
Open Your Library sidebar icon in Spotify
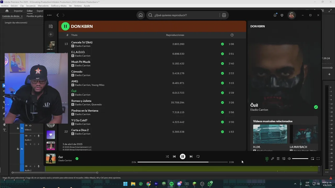(51, 26)
